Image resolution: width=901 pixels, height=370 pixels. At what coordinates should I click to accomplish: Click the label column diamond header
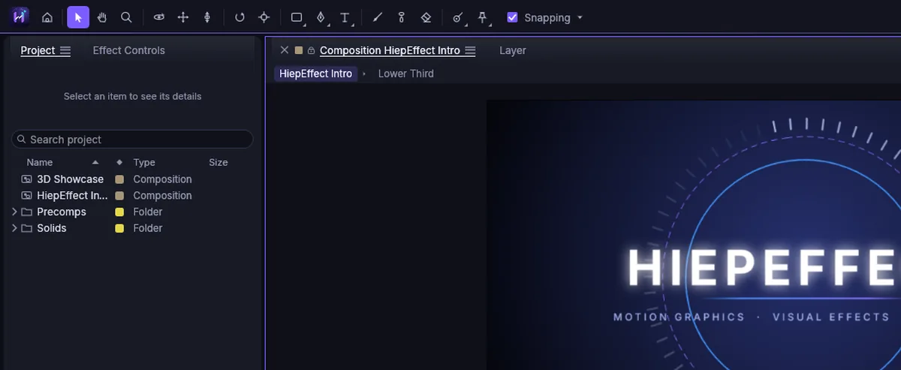point(119,162)
